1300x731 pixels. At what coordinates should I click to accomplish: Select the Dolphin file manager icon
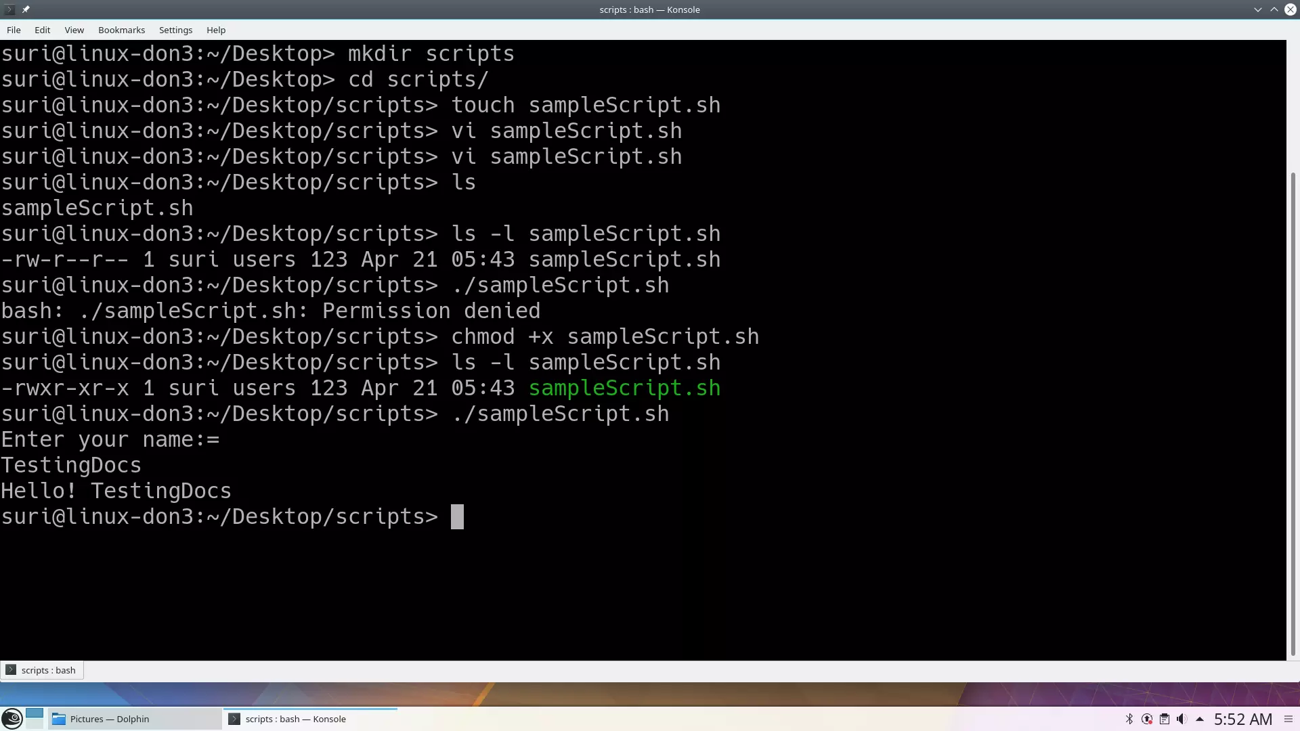pos(58,719)
